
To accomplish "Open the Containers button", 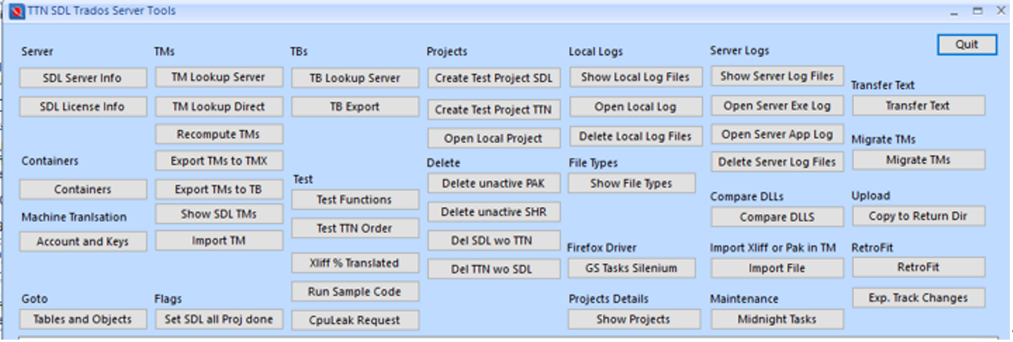I will pos(82,190).
